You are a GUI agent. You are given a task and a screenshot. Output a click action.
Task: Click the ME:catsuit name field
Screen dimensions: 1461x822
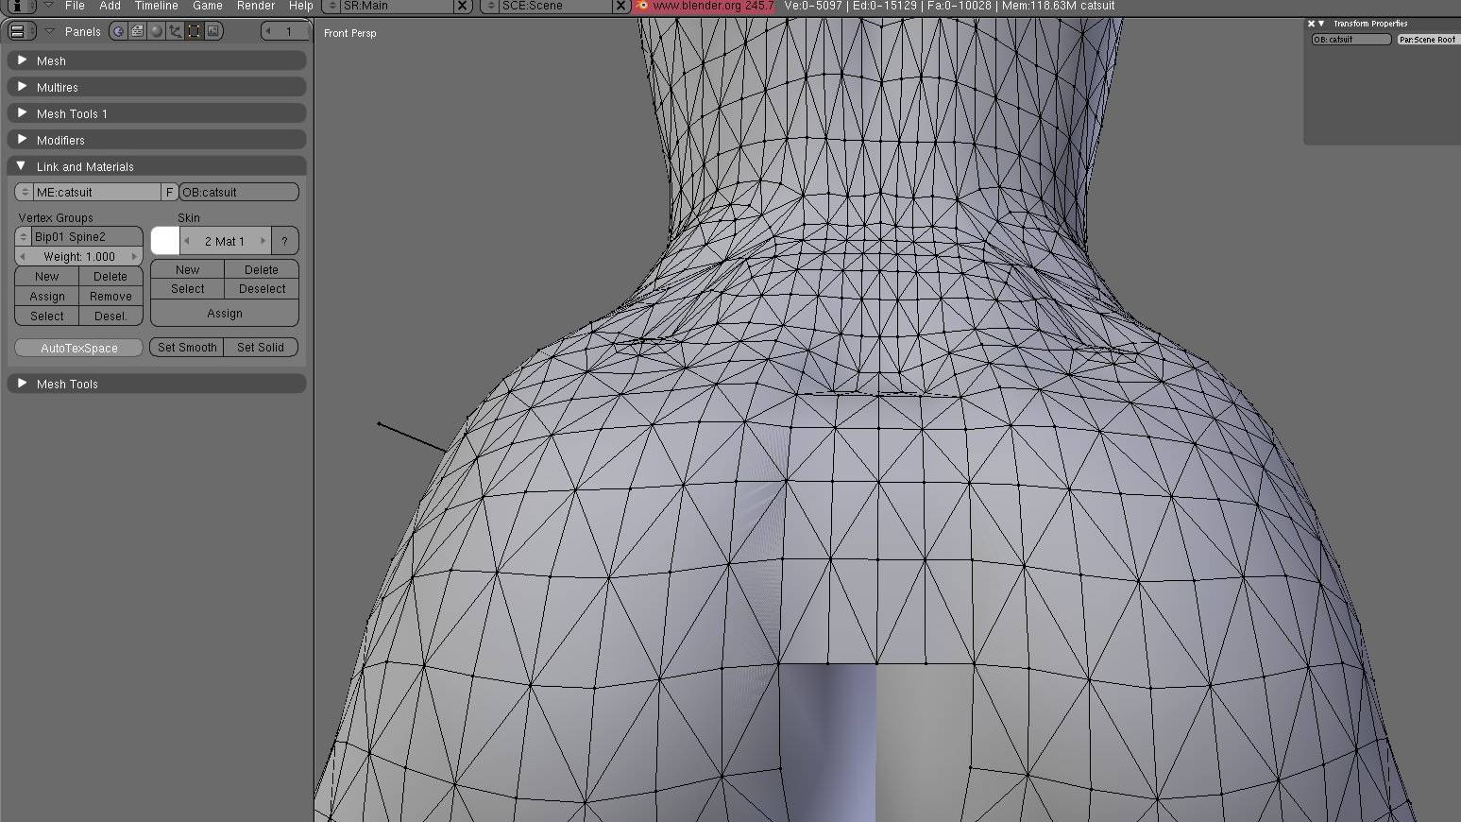click(97, 192)
